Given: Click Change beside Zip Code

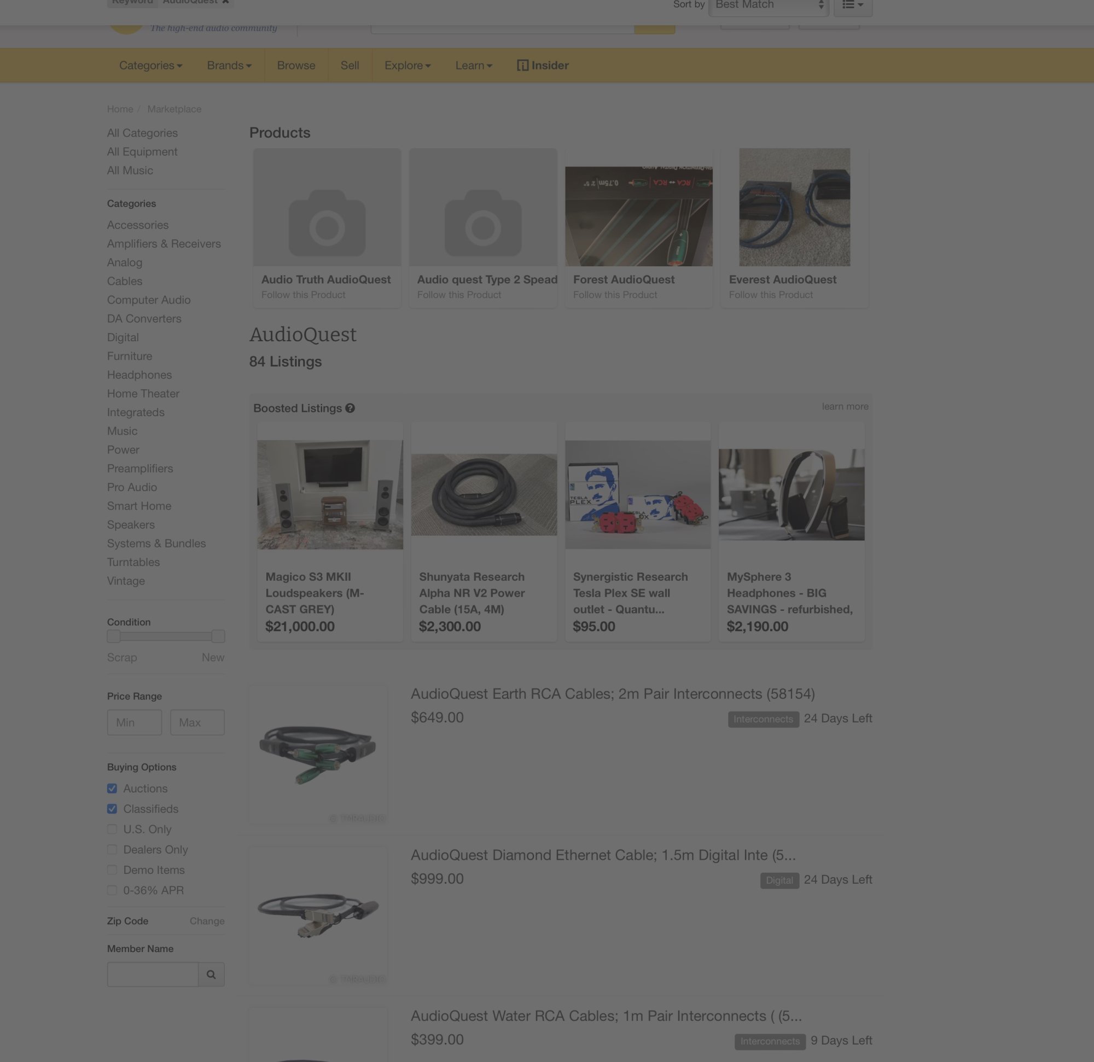Looking at the screenshot, I should tap(206, 921).
